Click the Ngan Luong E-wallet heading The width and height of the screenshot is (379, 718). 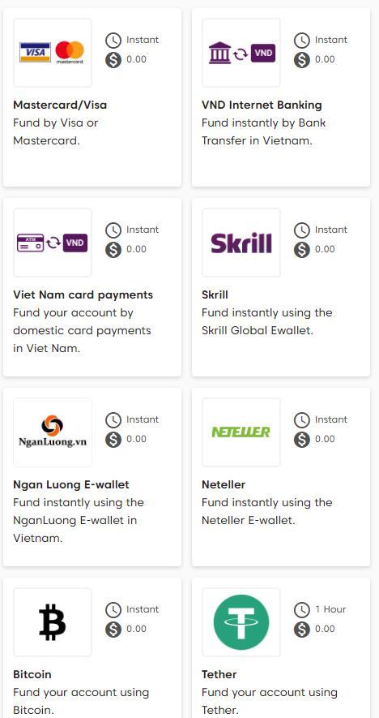(x=71, y=484)
